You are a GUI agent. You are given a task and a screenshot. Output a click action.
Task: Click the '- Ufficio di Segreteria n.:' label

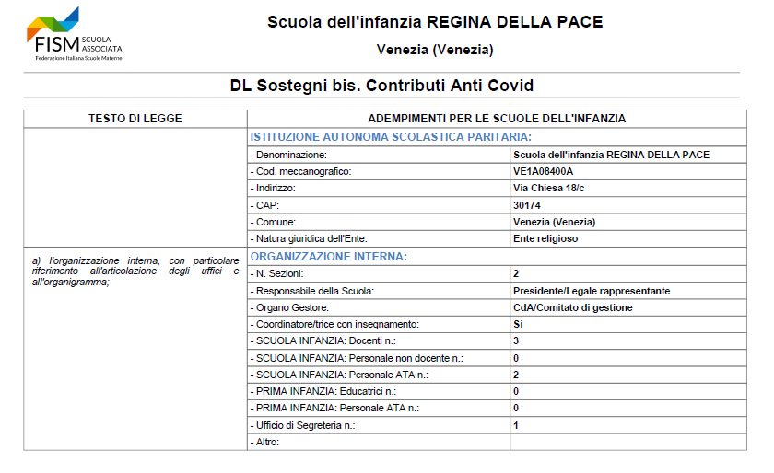[302, 426]
